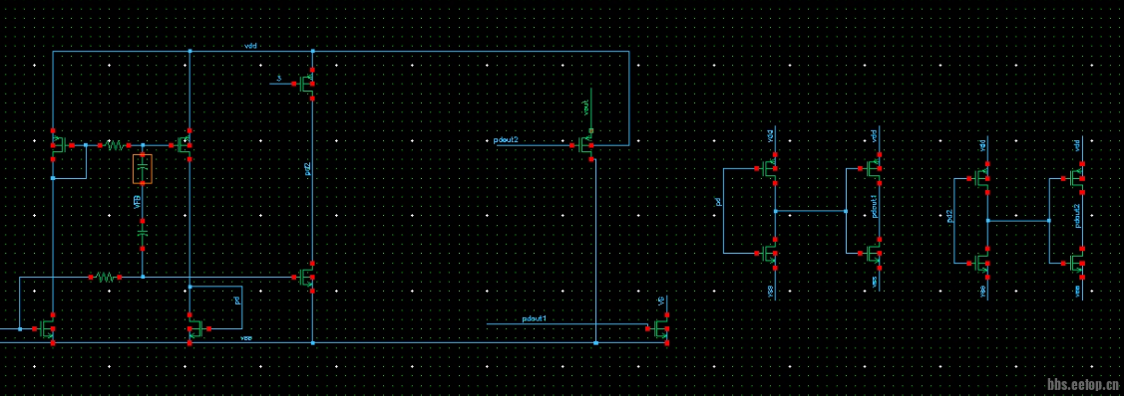The image size is (1124, 396).
Task: Select the PMOS transistor under the vdd label
Action: click(x=308, y=85)
